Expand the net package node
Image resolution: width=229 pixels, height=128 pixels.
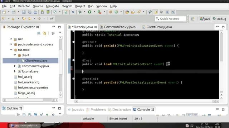(11, 39)
